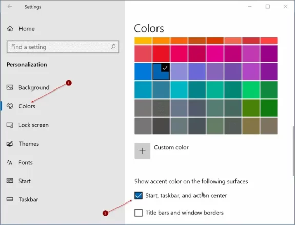Click the Start tiles icon
Screen dimensions: 295x225
pyautogui.click(x=10, y=181)
